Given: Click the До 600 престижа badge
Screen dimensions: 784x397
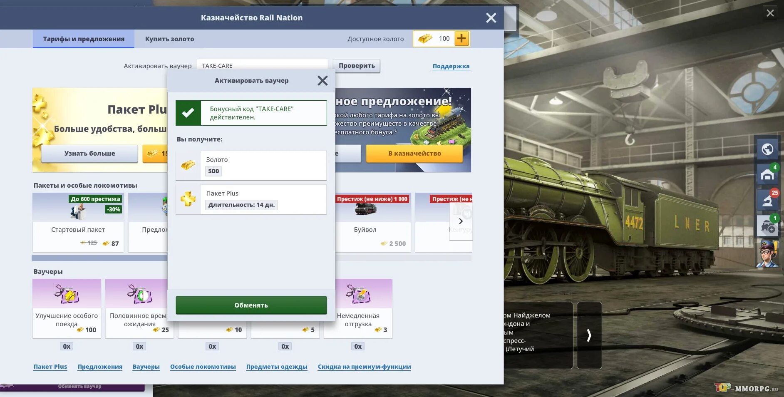Looking at the screenshot, I should click(x=95, y=199).
